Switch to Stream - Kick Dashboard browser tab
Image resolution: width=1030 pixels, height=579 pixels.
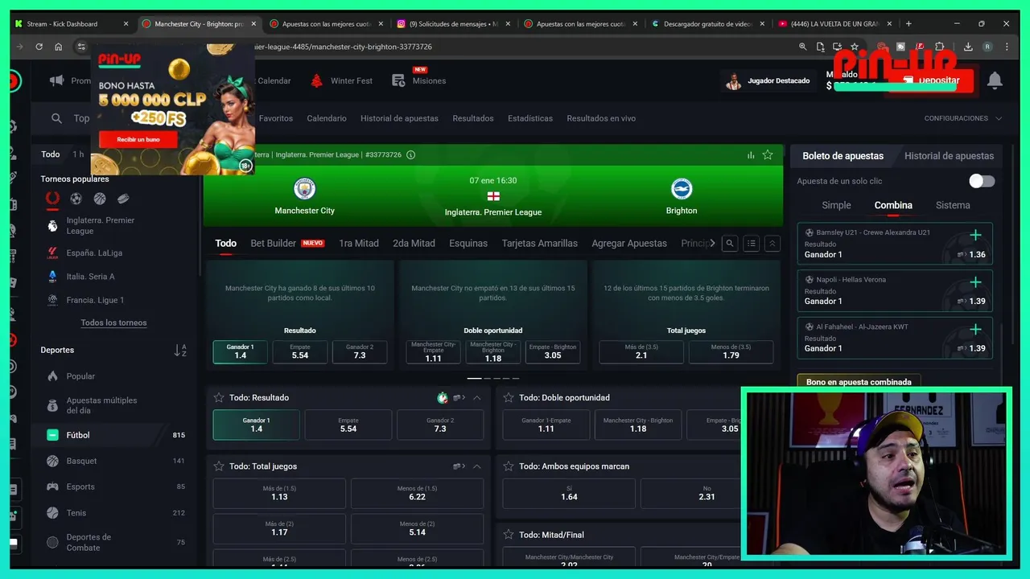(x=72, y=24)
